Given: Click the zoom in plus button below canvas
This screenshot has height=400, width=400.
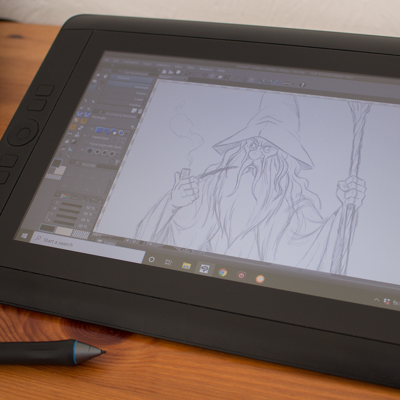Looking at the screenshot, I should (x=134, y=241).
